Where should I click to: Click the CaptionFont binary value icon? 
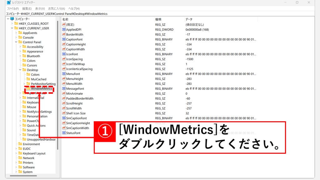pyautogui.click(x=64, y=39)
